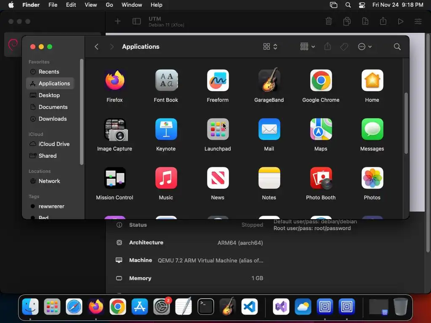Open Desktop in Finder sidebar
431x323 pixels.
(x=51, y=95)
